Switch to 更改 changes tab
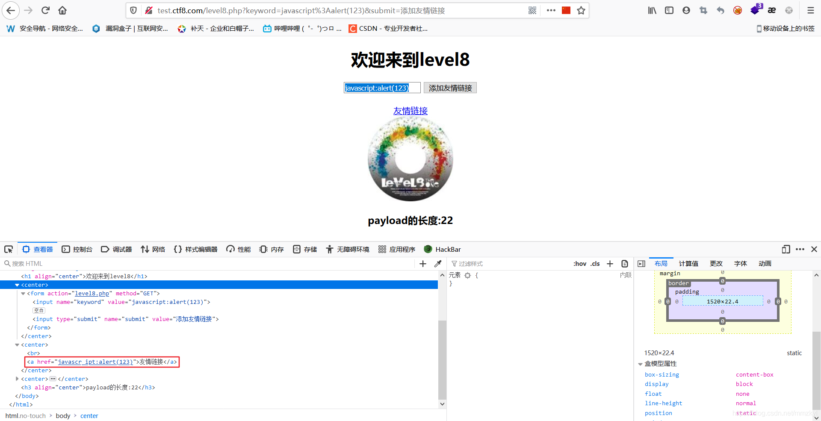Screen dimensions: 821x421 [716, 264]
